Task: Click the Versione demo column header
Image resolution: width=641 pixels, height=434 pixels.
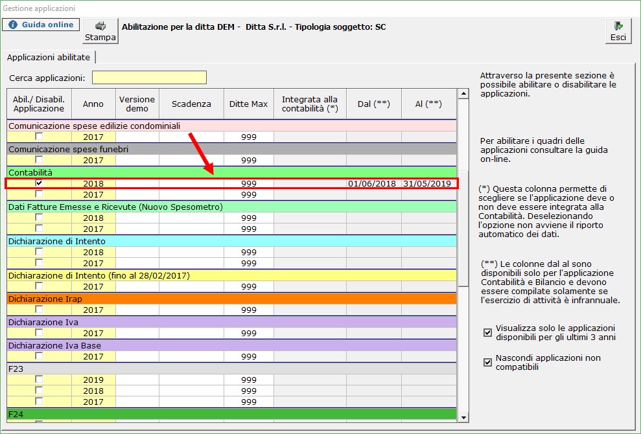Action: [137, 104]
